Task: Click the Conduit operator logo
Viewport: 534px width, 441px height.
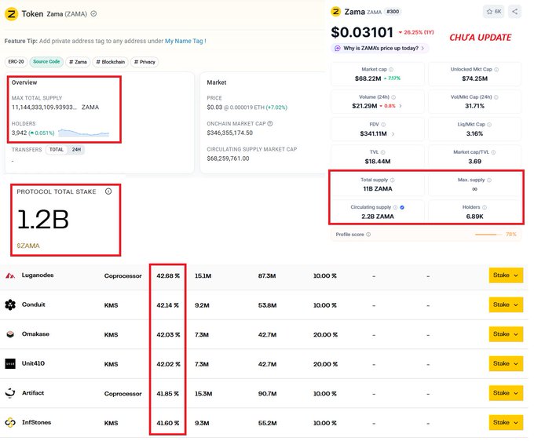Action: click(10, 304)
